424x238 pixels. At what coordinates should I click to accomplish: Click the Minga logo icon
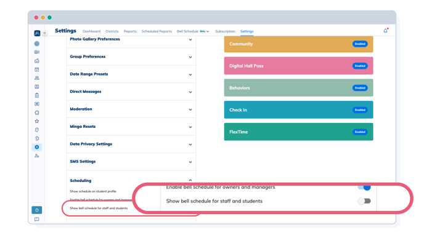pos(37,33)
